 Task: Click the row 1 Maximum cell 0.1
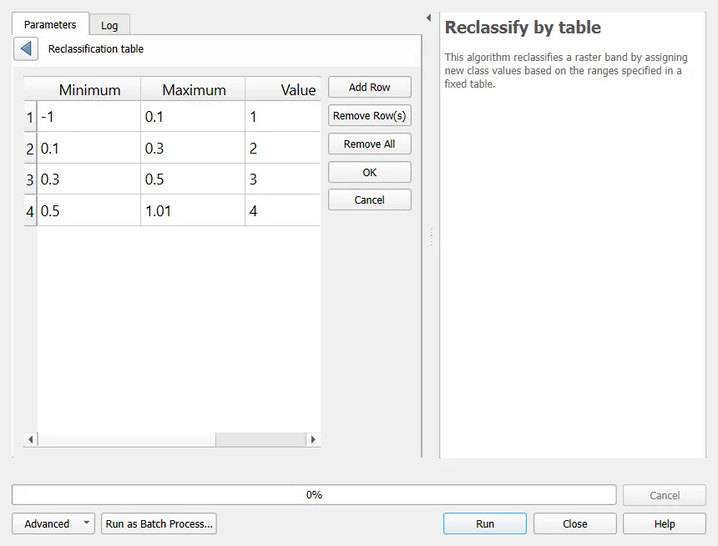coord(193,117)
